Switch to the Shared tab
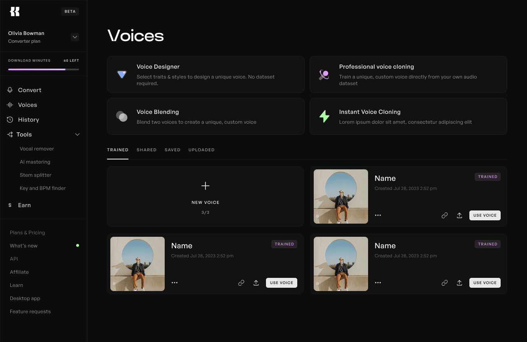Viewport: 527px width, 342px height. pyautogui.click(x=147, y=150)
